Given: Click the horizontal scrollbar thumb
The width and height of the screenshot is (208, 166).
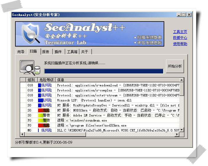Looking at the screenshot, I should click(x=55, y=134).
